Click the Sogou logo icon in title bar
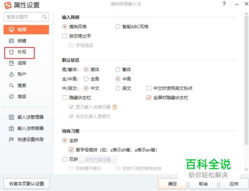This screenshot has width=249, height=191. pyautogui.click(x=8, y=5)
